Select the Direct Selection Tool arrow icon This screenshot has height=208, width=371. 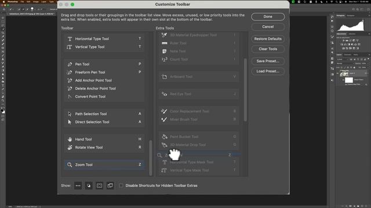coord(70,122)
